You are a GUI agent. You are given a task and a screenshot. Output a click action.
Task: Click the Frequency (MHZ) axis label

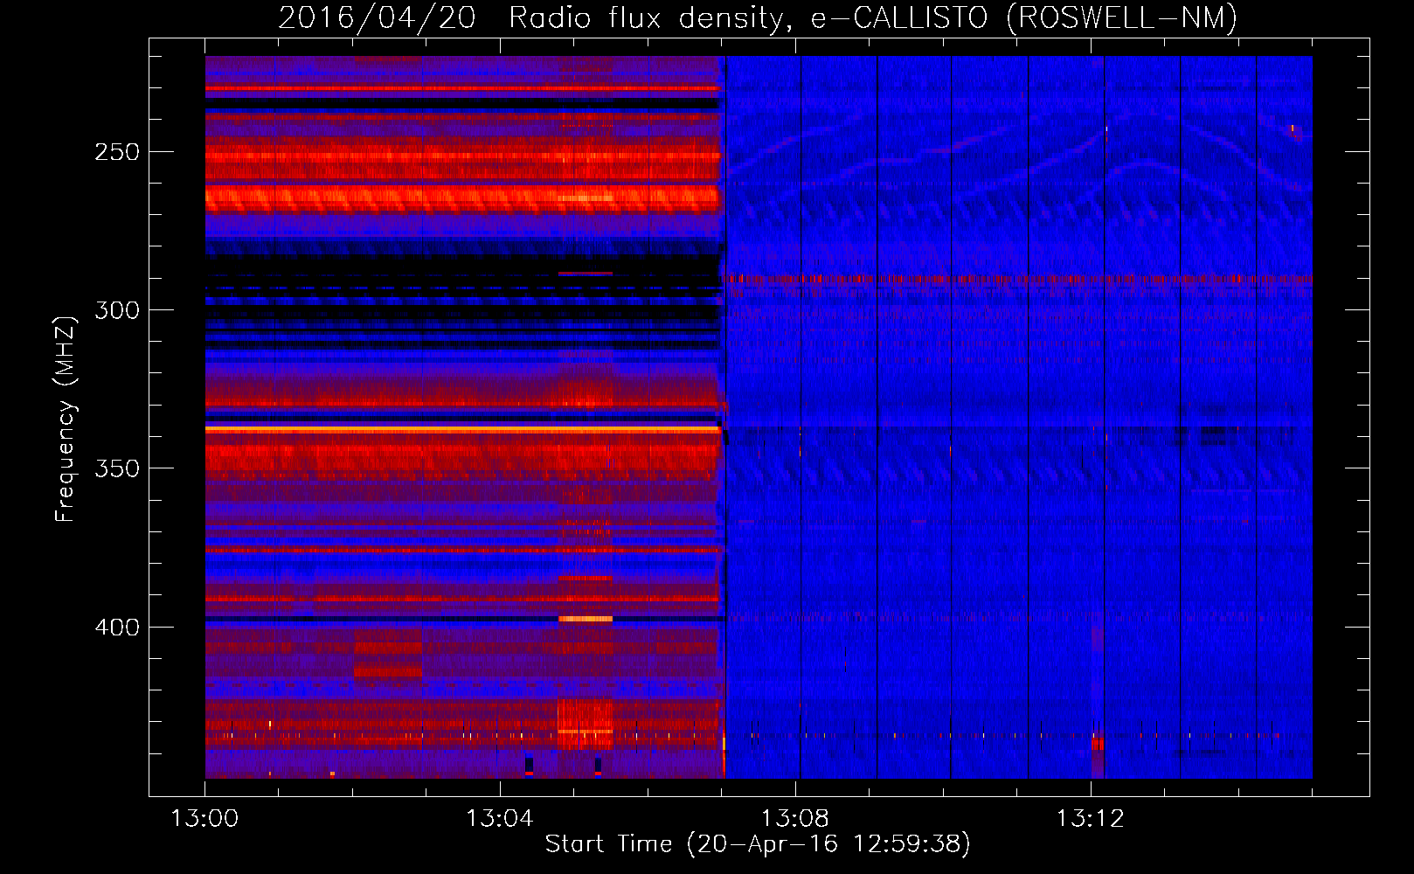[66, 419]
